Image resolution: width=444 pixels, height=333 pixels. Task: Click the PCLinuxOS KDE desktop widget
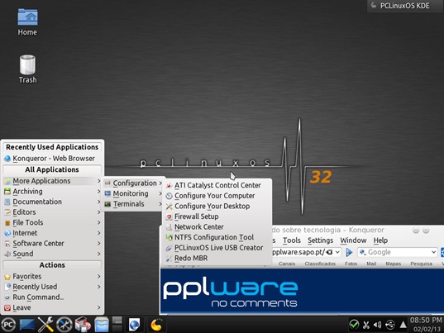pos(405,6)
